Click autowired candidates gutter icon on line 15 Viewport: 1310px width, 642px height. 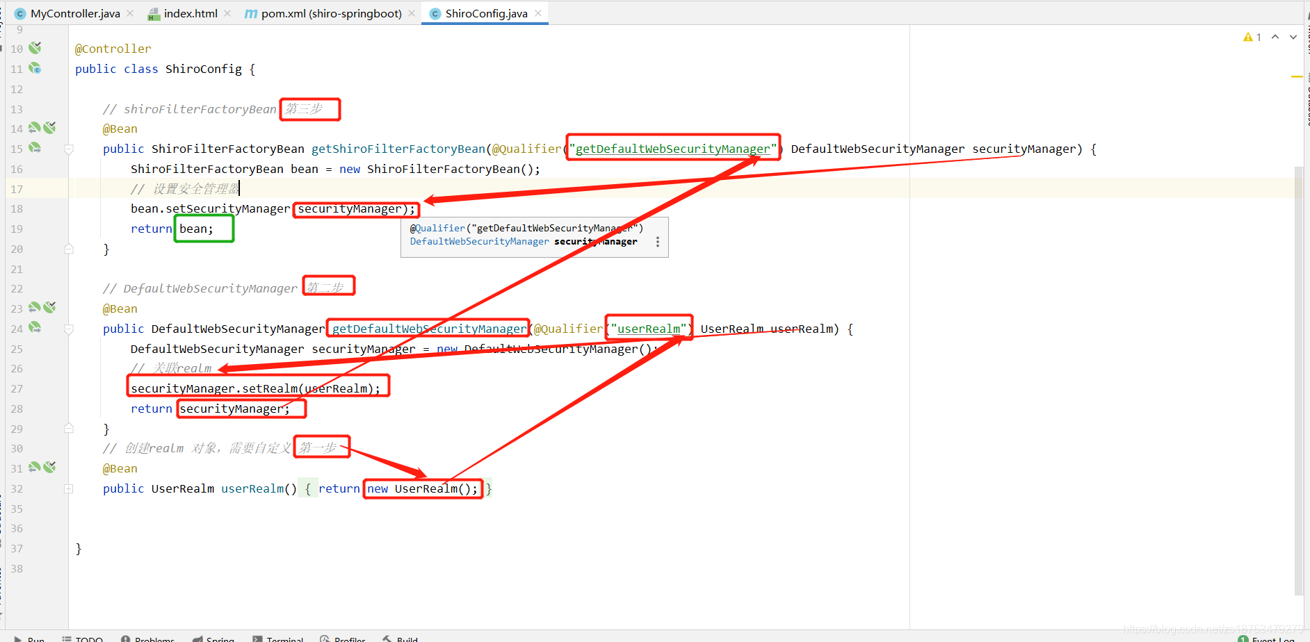pos(35,148)
